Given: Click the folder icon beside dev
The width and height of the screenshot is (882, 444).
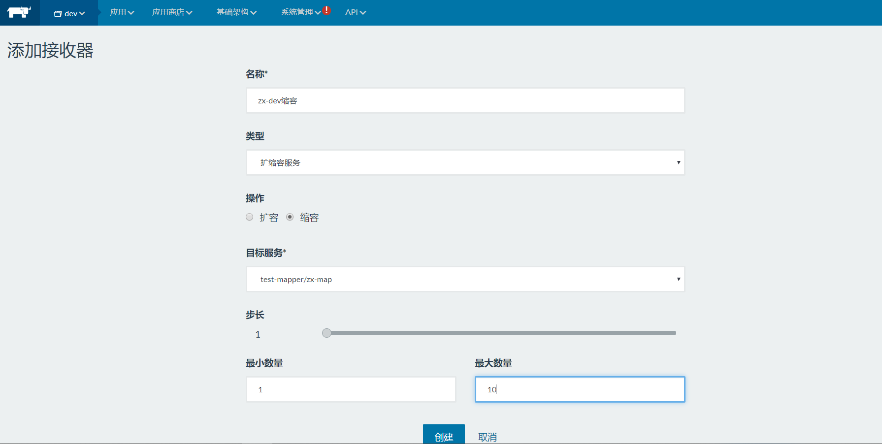Looking at the screenshot, I should coord(58,14).
